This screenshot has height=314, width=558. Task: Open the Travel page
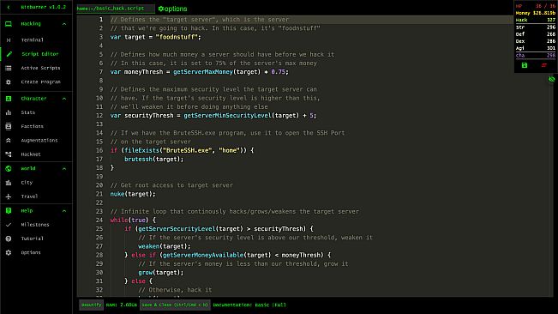coord(29,196)
